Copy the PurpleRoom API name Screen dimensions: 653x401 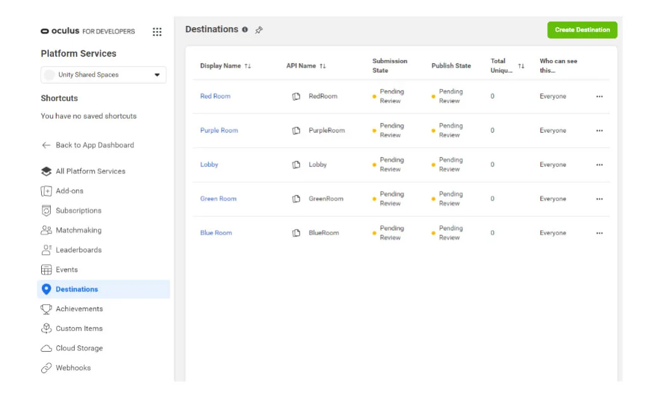[296, 130]
